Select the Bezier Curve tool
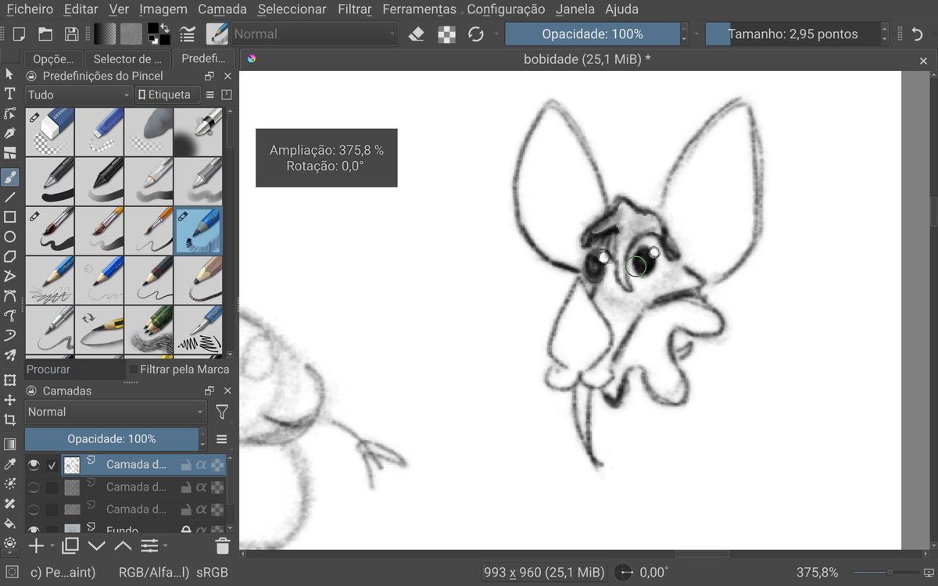Viewport: 938px width, 586px height. tap(9, 296)
